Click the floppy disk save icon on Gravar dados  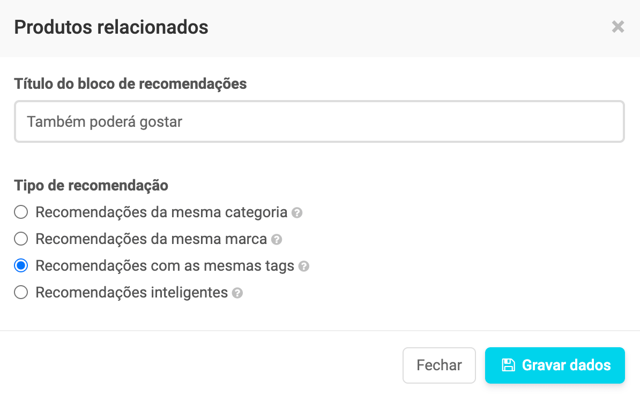(509, 365)
